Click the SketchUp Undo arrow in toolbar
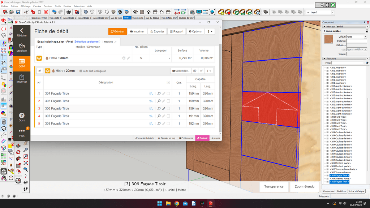Screen dimensions: 370x208 point(54,12)
